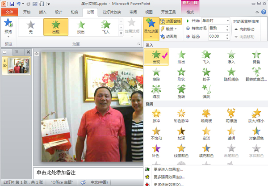Choose 擦除 entrance effect

(156, 74)
